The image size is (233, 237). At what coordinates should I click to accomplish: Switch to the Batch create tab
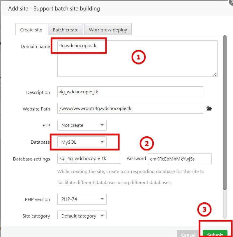(x=66, y=30)
